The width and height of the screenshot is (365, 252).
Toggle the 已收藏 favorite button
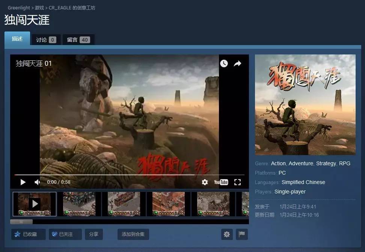pos(29,234)
